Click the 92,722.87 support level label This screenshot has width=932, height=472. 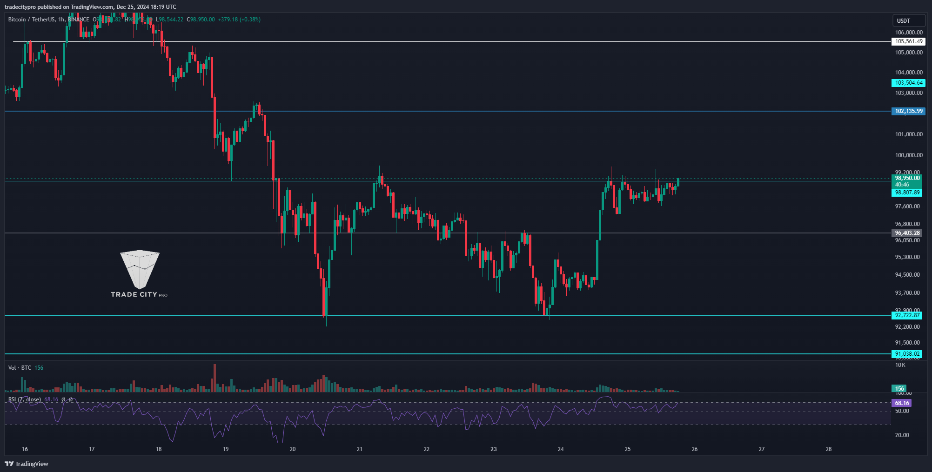click(907, 315)
